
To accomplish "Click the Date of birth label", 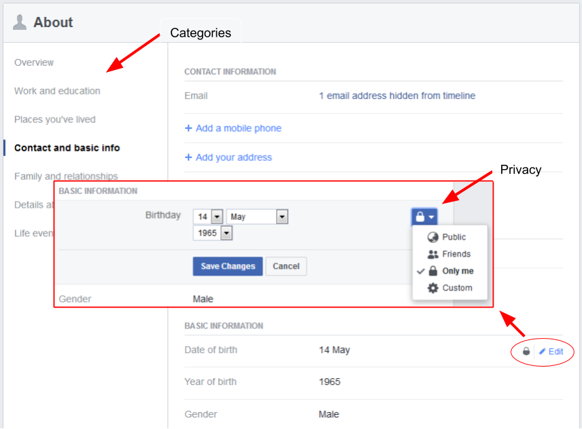I will 211,350.
